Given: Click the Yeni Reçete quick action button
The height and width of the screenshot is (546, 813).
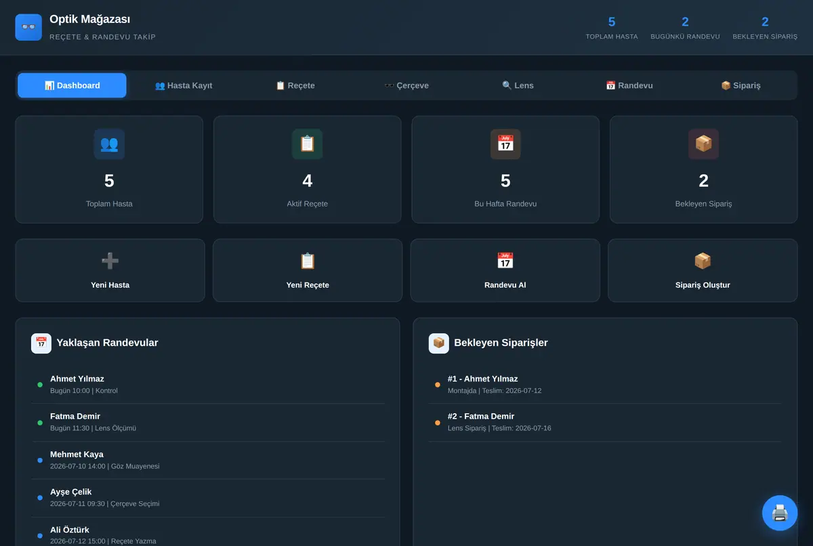Looking at the screenshot, I should pyautogui.click(x=308, y=270).
